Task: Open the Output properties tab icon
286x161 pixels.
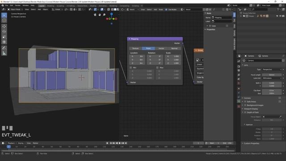Action: [x=239, y=71]
